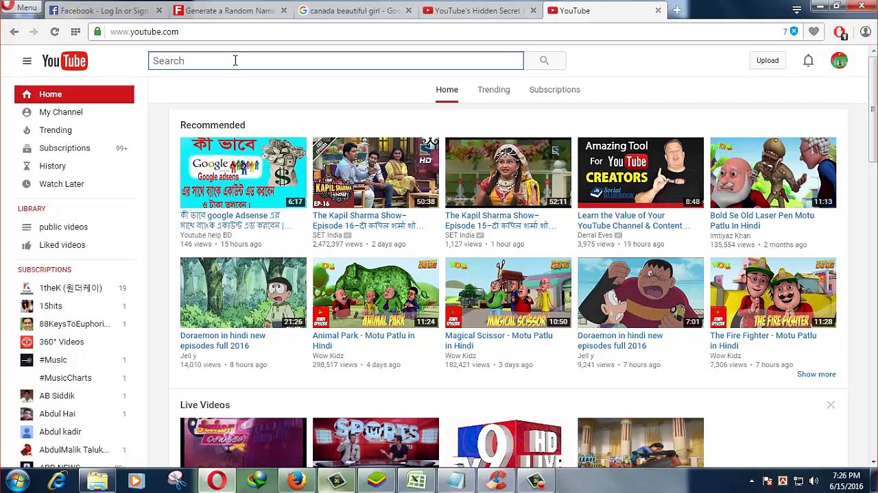Switch to Generate a Random Name tab

230,10
